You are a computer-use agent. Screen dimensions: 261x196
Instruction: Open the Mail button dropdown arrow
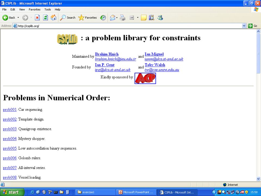pyautogui.click(x=117, y=17)
